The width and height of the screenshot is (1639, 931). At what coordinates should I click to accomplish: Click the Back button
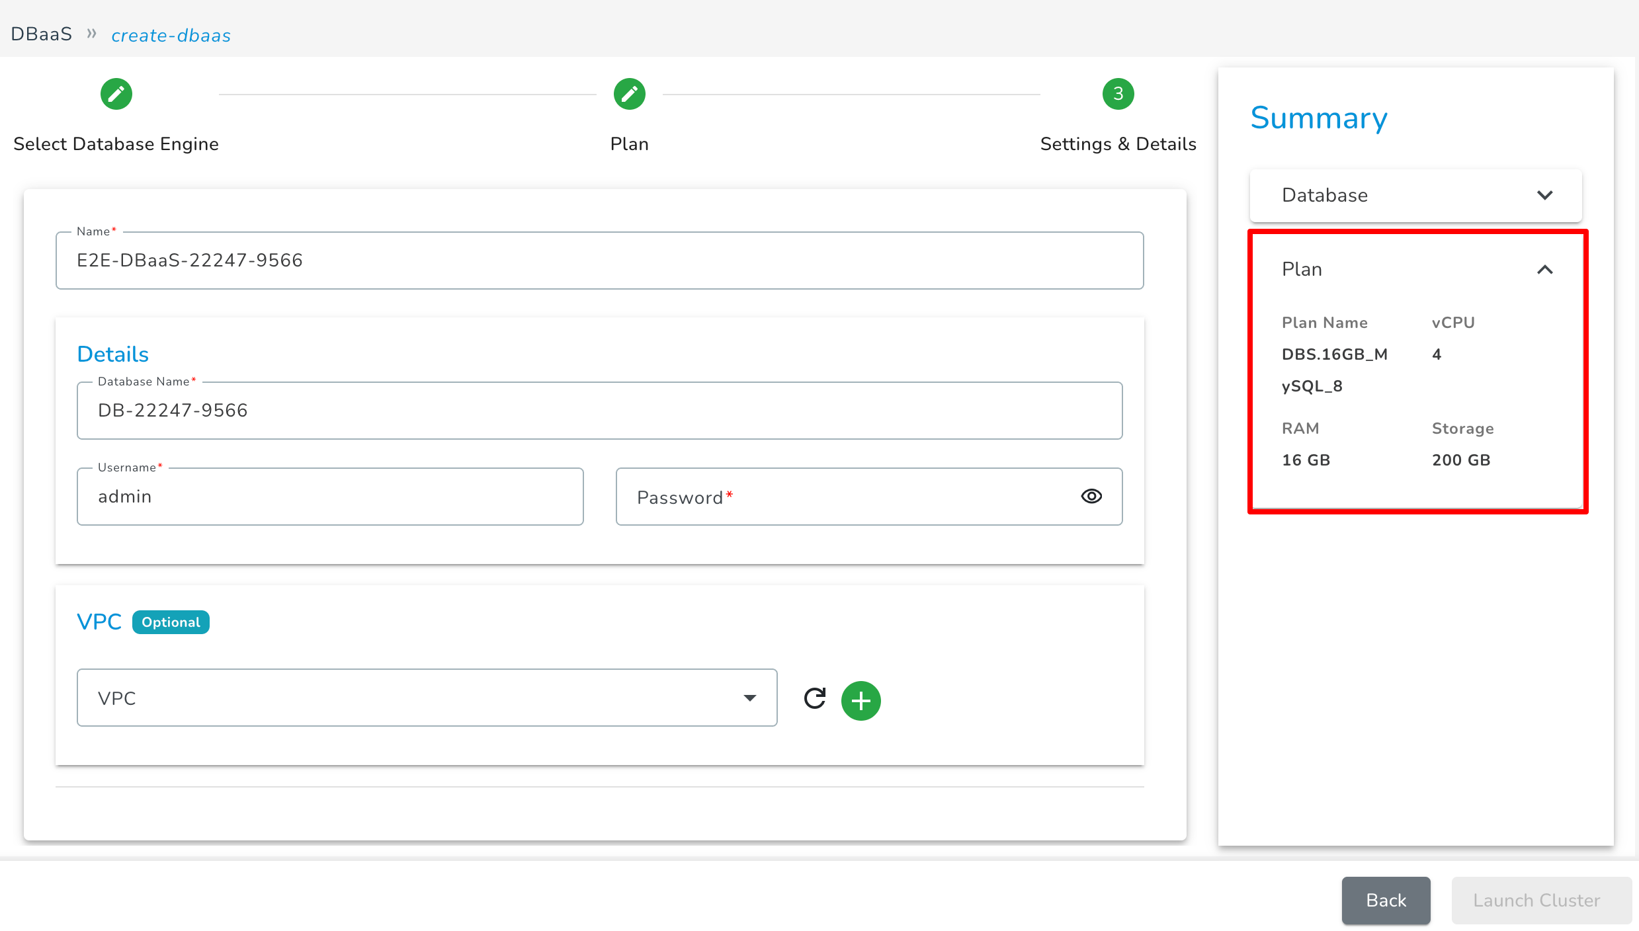pos(1386,901)
